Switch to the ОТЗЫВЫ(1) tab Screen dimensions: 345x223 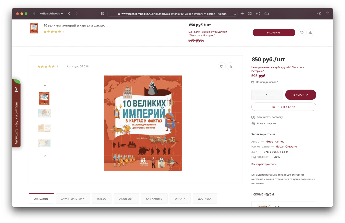(126, 199)
